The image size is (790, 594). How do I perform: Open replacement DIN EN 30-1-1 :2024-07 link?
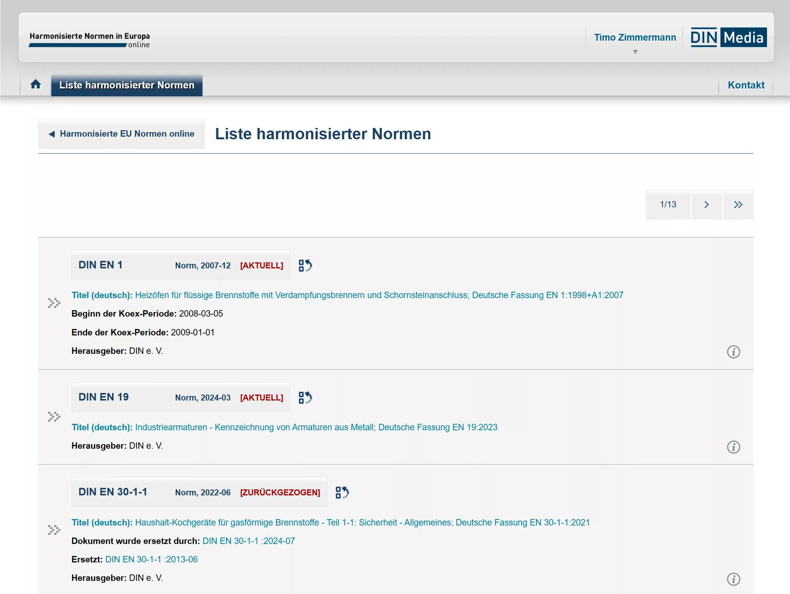pyautogui.click(x=248, y=541)
